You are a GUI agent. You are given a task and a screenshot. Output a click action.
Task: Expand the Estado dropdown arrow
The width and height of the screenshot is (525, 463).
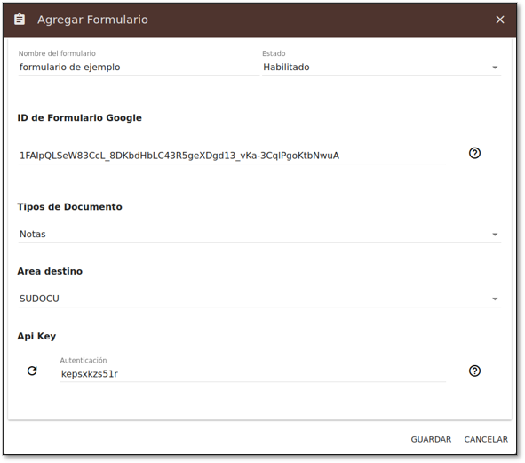pos(495,68)
